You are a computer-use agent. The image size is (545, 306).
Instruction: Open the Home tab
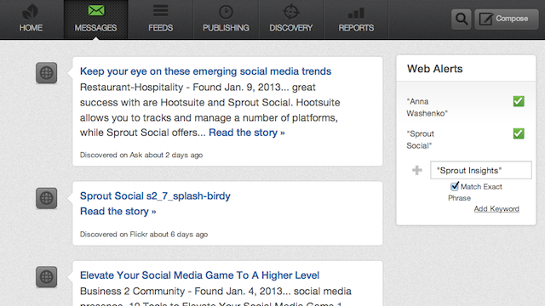31,20
